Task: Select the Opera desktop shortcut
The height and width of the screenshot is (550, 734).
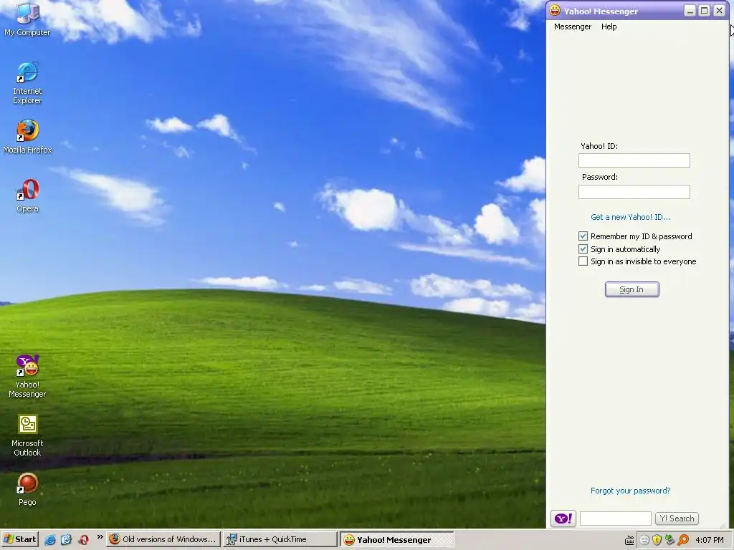Action: [27, 196]
